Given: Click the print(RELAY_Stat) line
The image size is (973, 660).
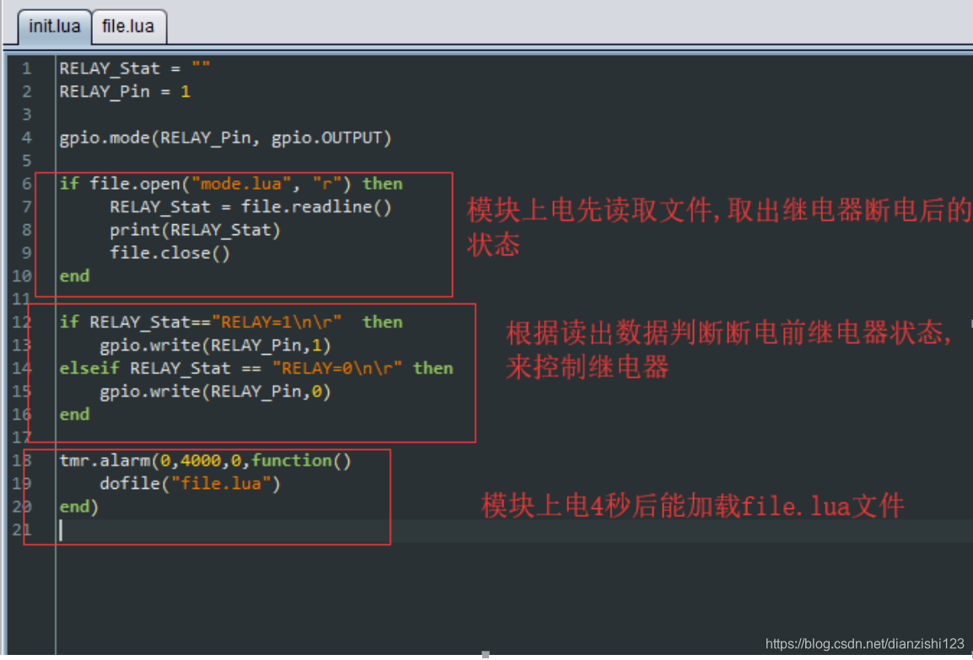Looking at the screenshot, I should [x=195, y=230].
